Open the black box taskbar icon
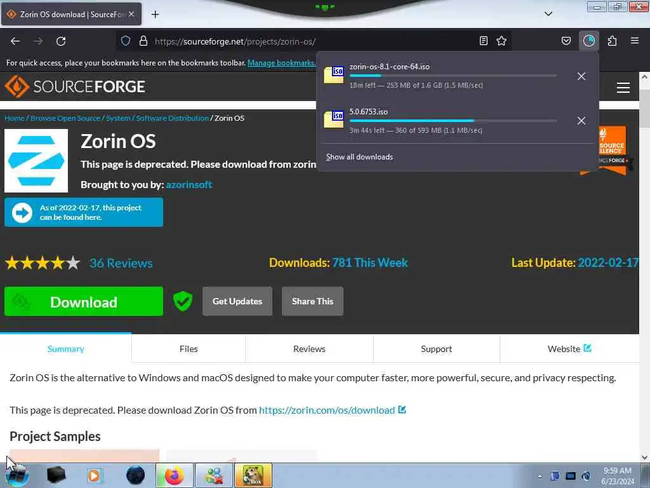Image resolution: width=650 pixels, height=488 pixels. 56,475
